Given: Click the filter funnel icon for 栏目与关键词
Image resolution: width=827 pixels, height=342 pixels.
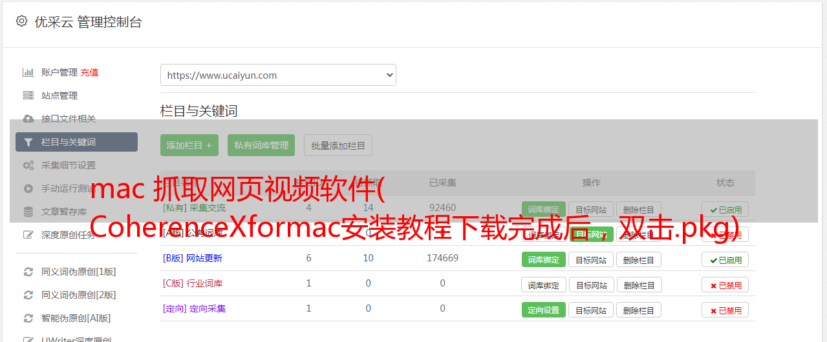Looking at the screenshot, I should [x=28, y=142].
